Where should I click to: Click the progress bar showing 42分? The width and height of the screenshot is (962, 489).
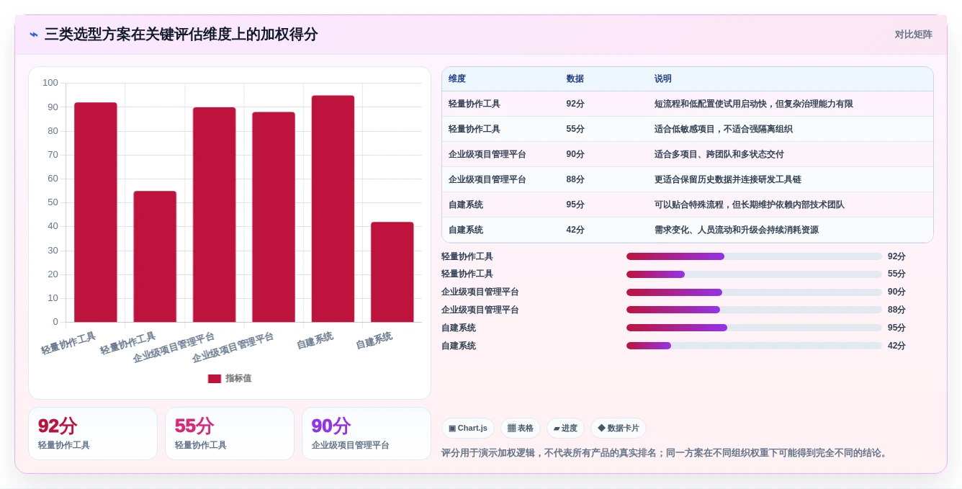coord(754,346)
